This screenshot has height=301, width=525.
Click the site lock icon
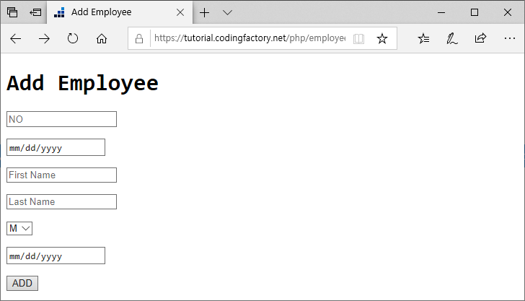click(x=139, y=39)
